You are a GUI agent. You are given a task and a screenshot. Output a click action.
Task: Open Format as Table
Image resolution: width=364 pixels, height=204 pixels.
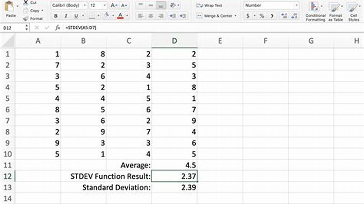click(336, 12)
